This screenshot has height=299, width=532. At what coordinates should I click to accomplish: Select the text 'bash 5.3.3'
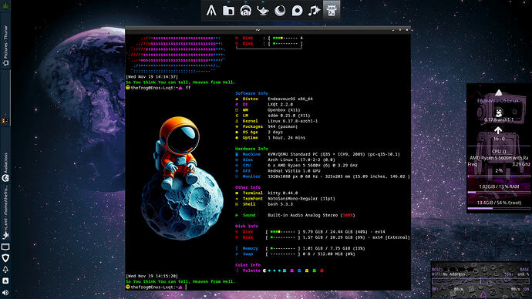280,204
